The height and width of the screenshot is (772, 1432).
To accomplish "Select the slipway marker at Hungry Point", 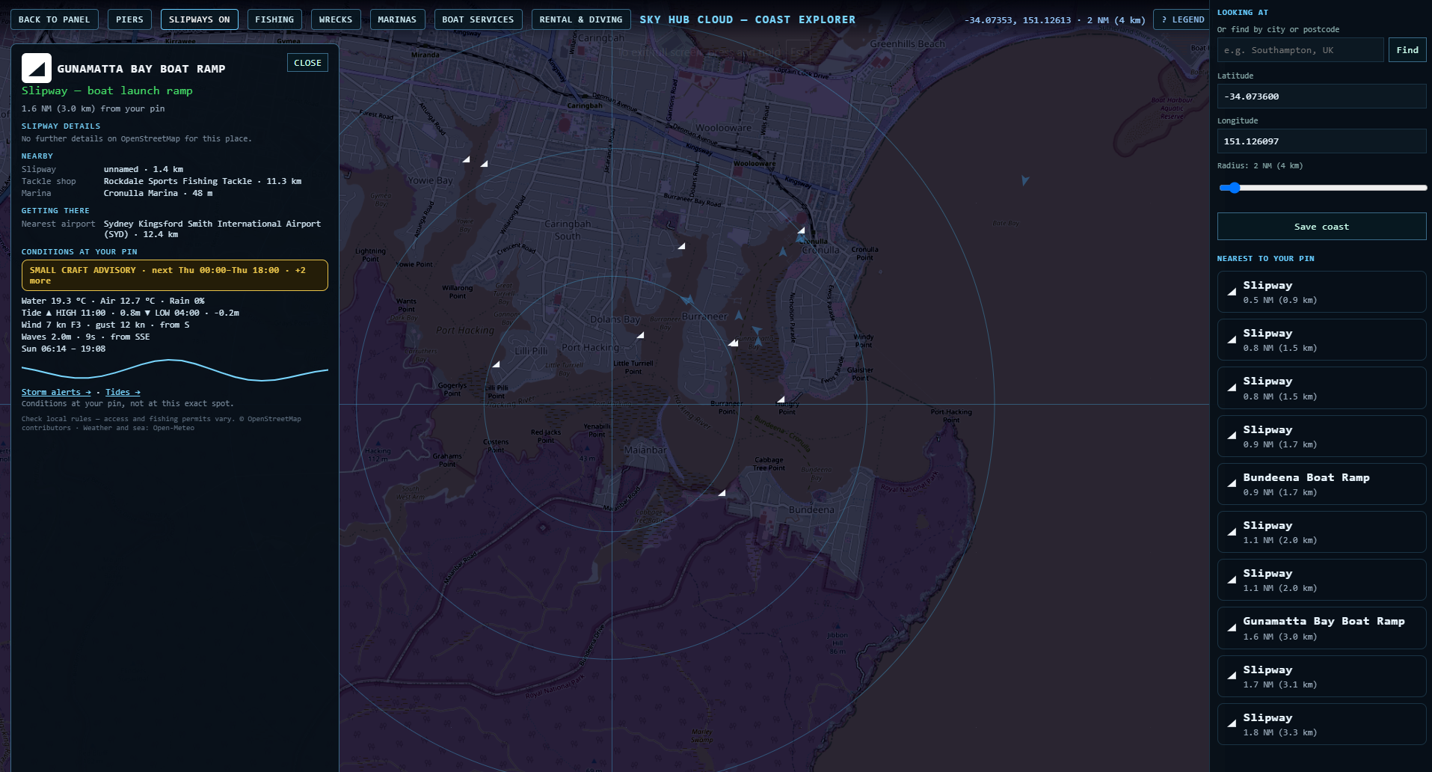I will [x=781, y=399].
